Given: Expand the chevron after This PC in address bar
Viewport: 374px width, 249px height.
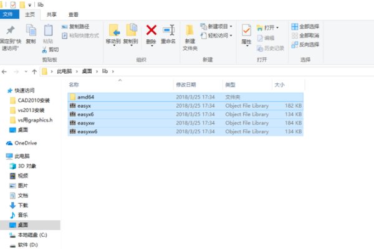Looking at the screenshot, I should [x=77, y=72].
